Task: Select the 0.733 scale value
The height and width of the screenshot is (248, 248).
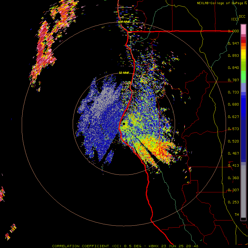Action: click(233, 92)
